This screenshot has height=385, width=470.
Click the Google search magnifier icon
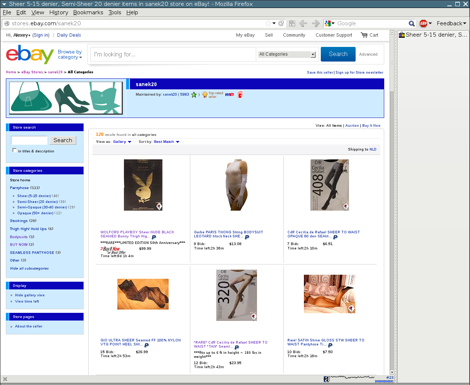point(412,23)
